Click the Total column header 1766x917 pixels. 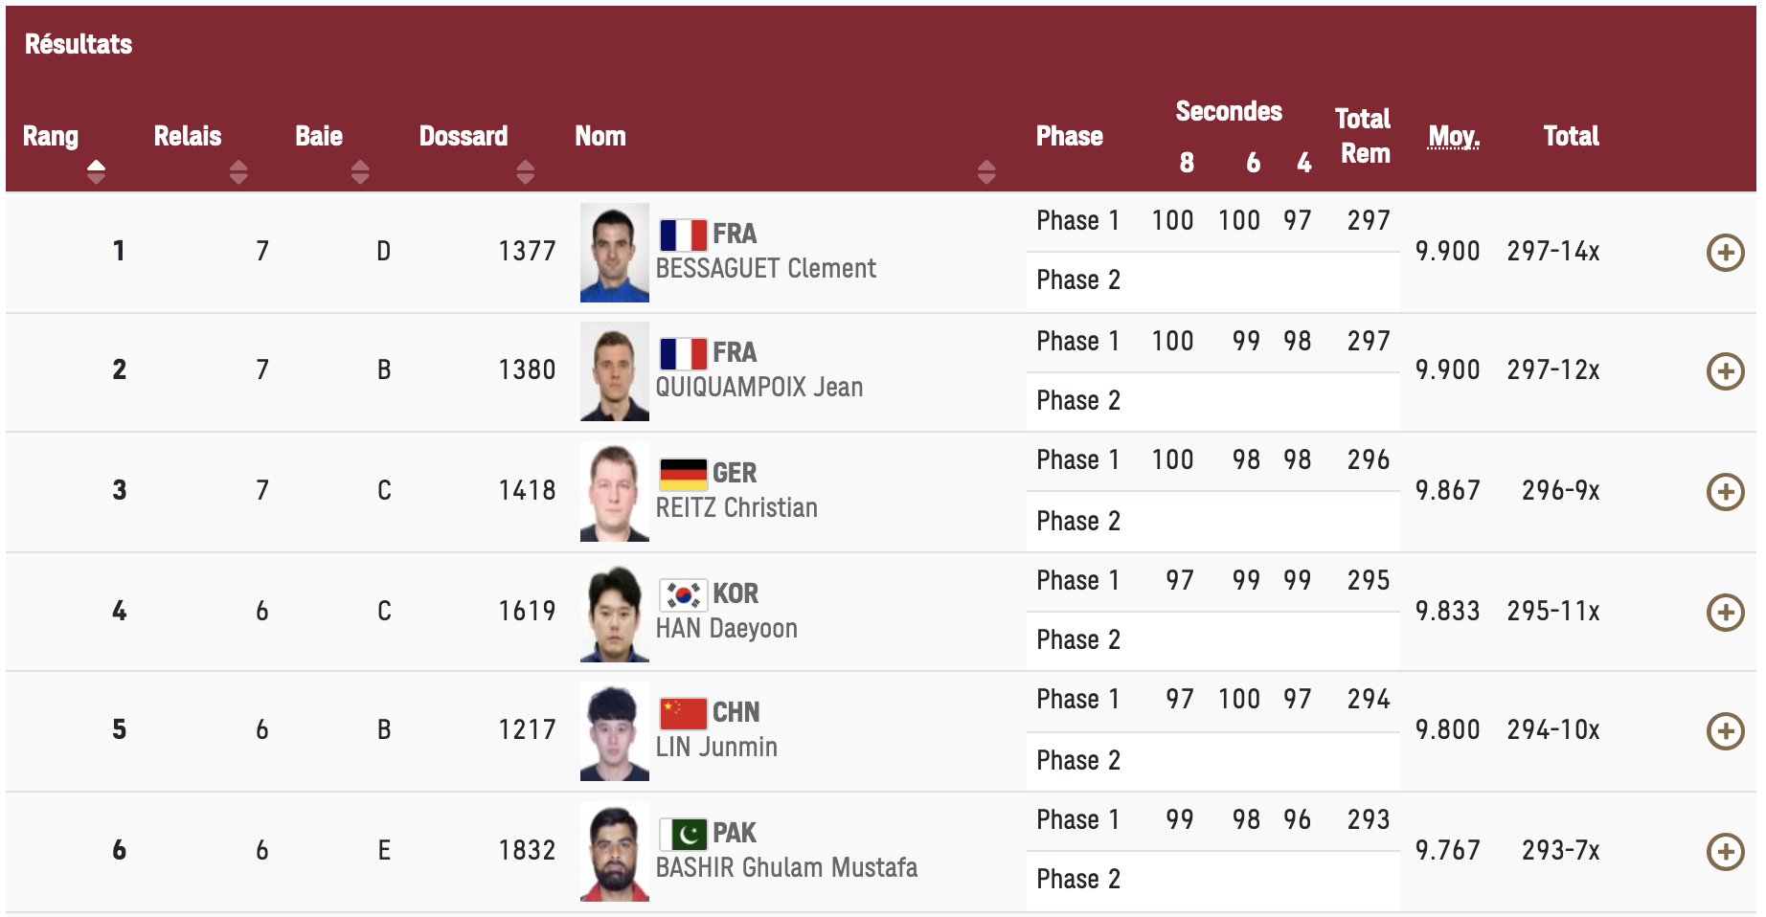(x=1571, y=136)
